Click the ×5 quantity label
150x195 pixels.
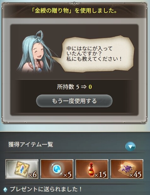pos(67,175)
